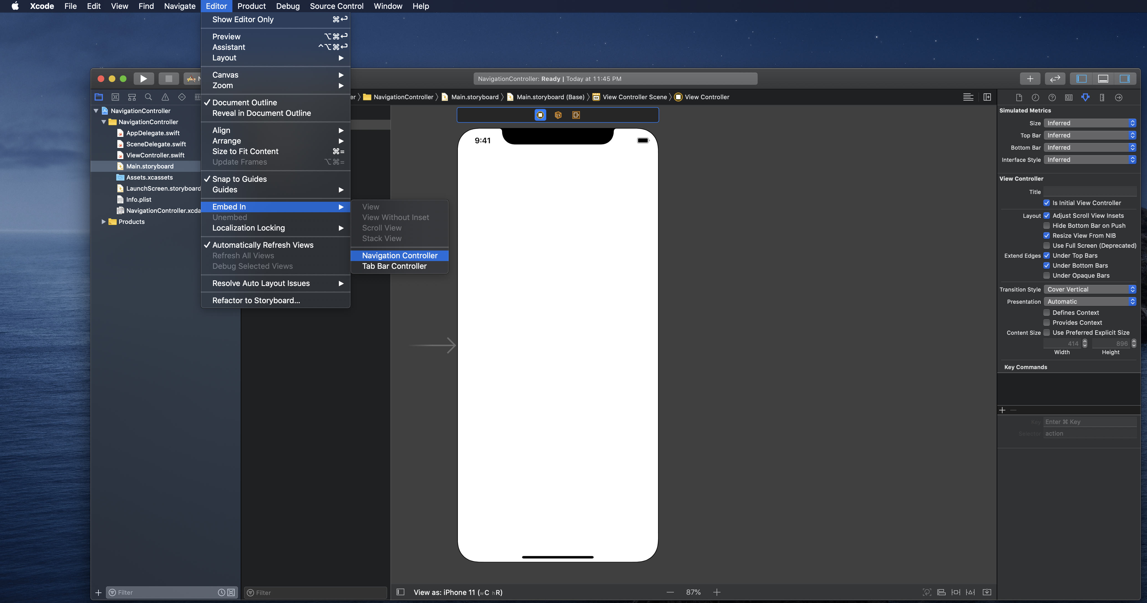Image resolution: width=1147 pixels, height=603 pixels.
Task: Click the Run (play) button
Action: (x=143, y=79)
